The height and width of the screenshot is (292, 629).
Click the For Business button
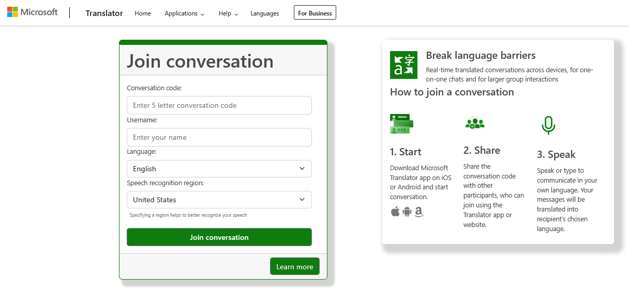(x=315, y=13)
